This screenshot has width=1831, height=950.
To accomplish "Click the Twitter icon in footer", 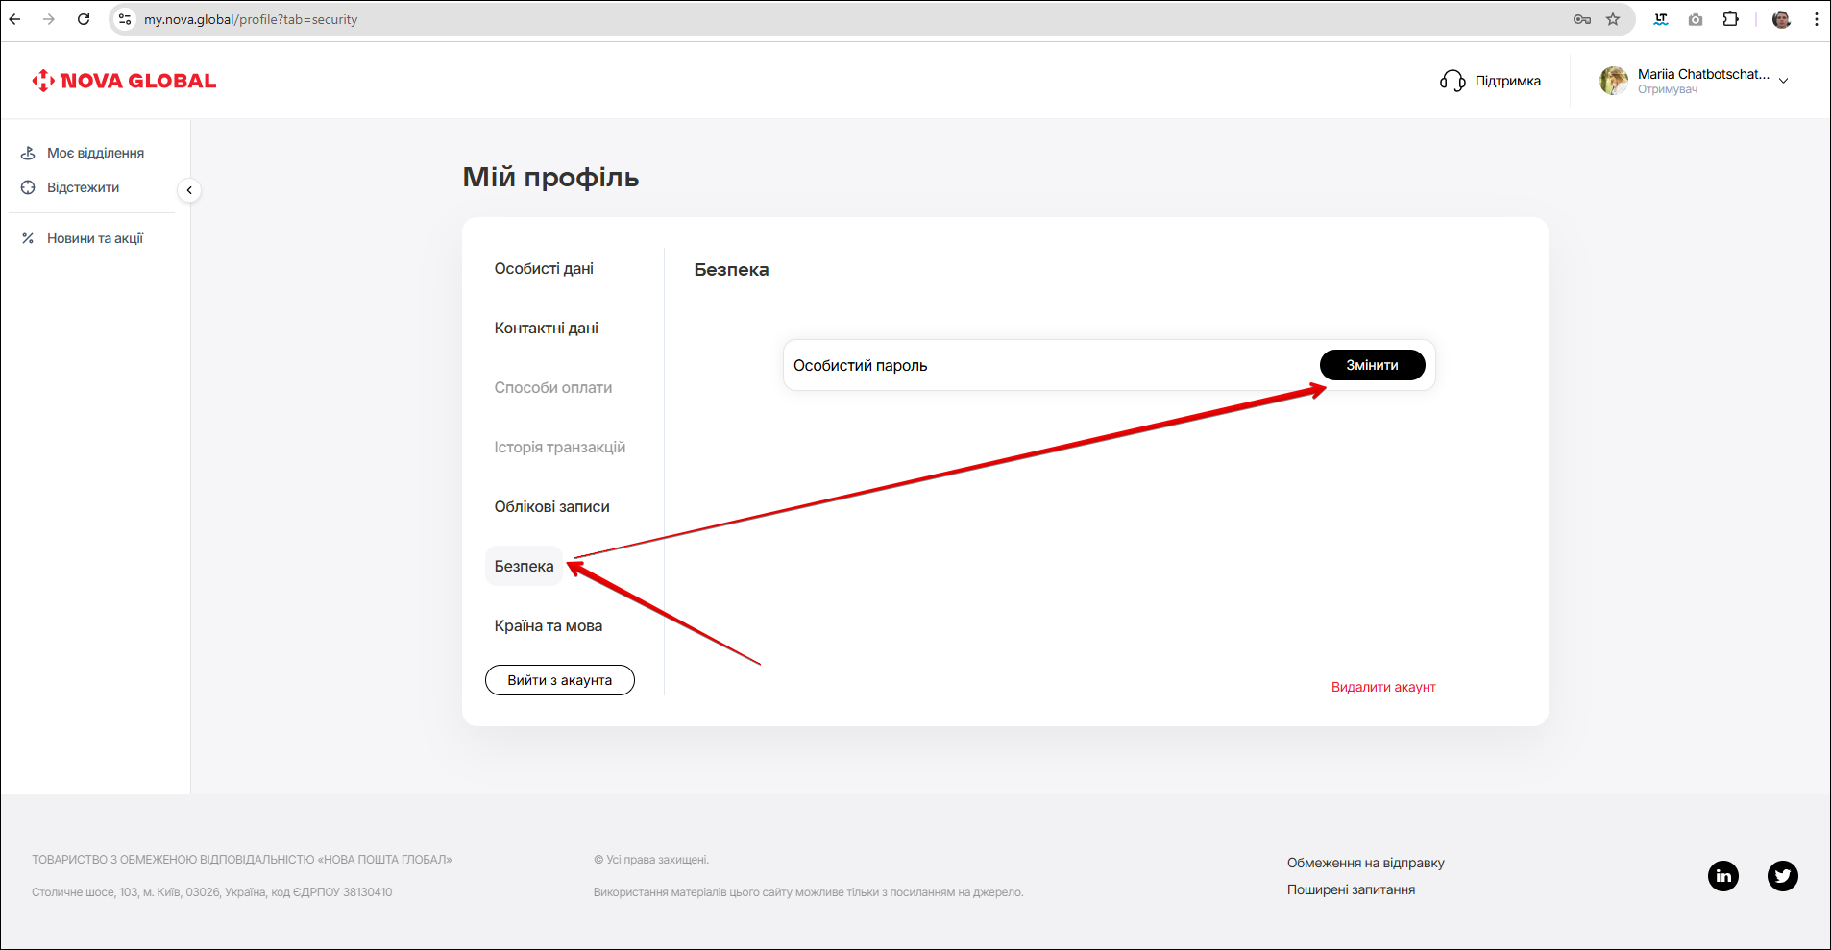I will 1782,875.
